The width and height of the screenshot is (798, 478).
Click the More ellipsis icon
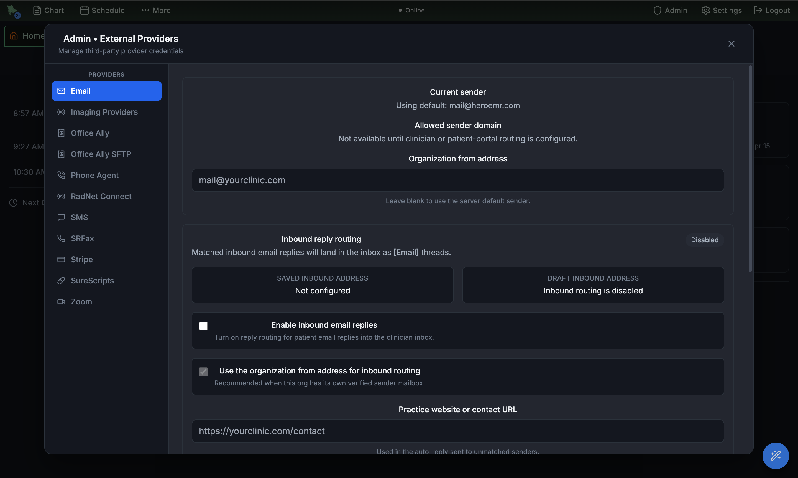[145, 10]
